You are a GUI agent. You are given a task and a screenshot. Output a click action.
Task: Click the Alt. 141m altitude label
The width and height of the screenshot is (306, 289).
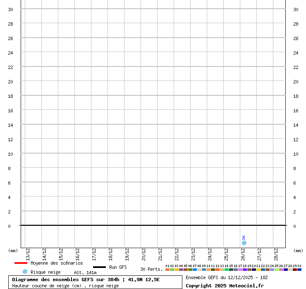tap(85, 272)
